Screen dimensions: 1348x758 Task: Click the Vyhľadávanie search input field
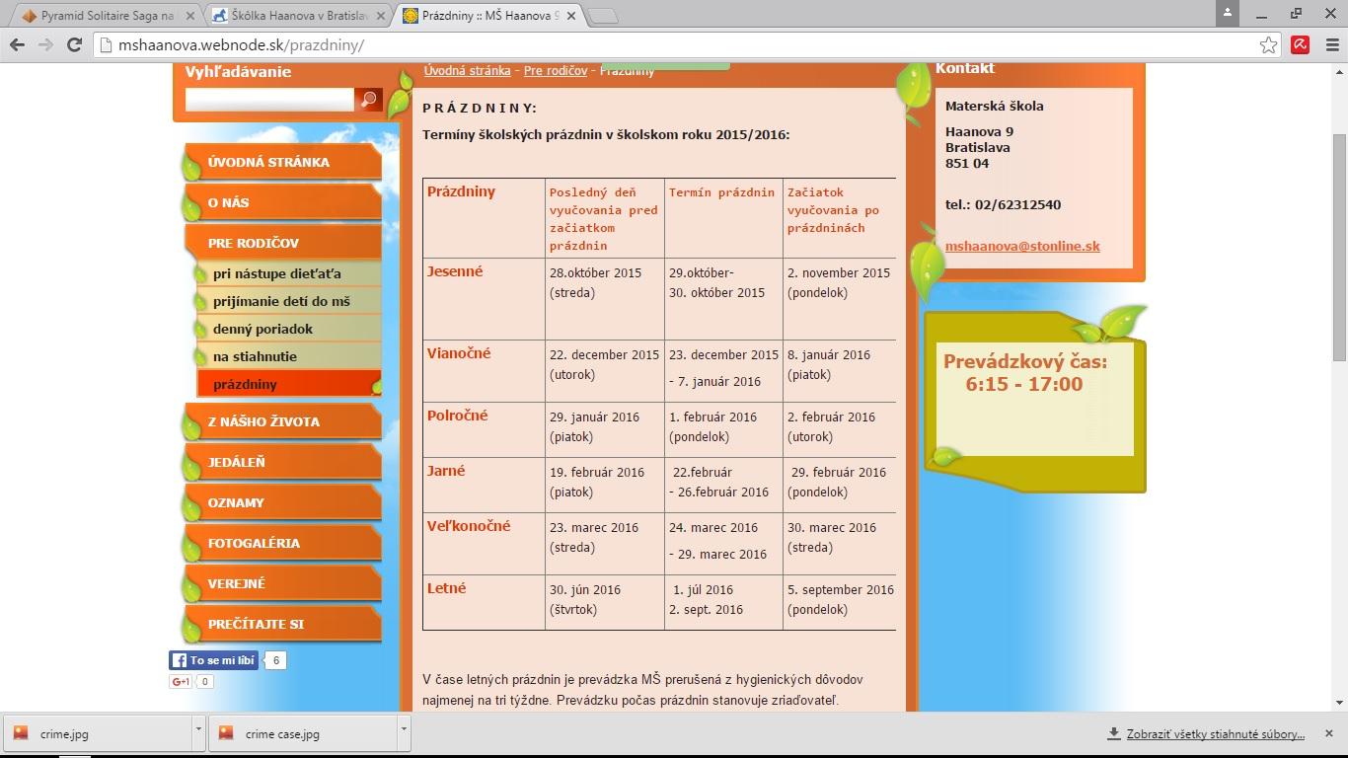[x=268, y=99]
